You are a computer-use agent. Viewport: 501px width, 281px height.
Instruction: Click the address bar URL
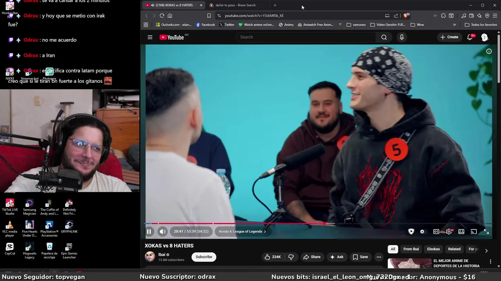(254, 16)
